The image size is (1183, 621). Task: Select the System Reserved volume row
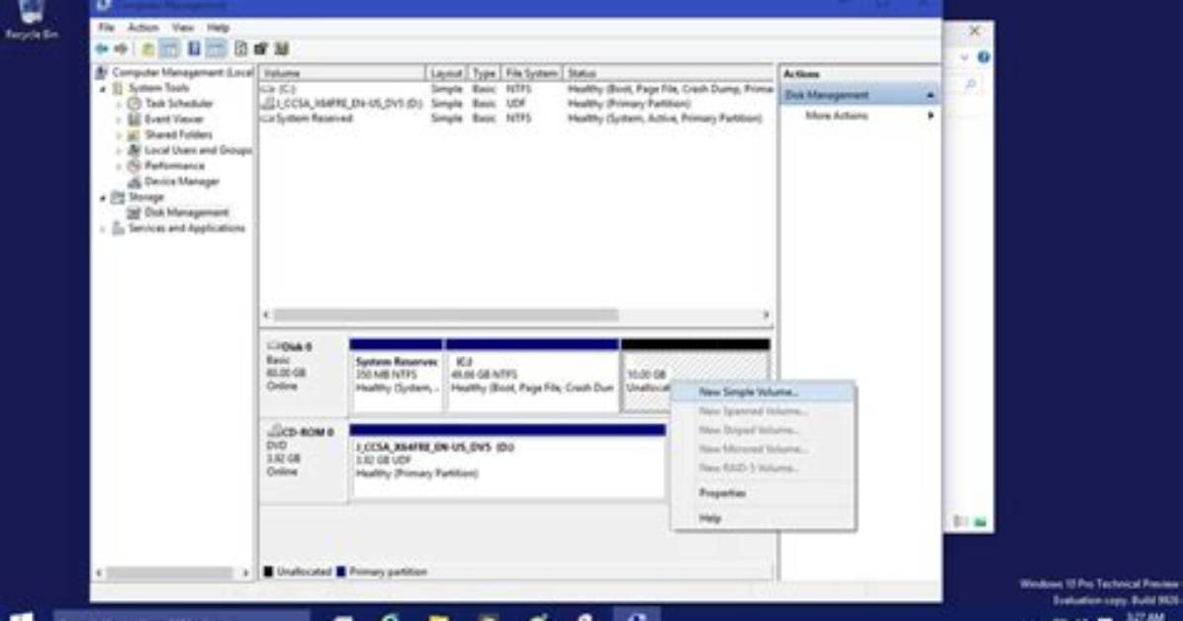(516, 119)
